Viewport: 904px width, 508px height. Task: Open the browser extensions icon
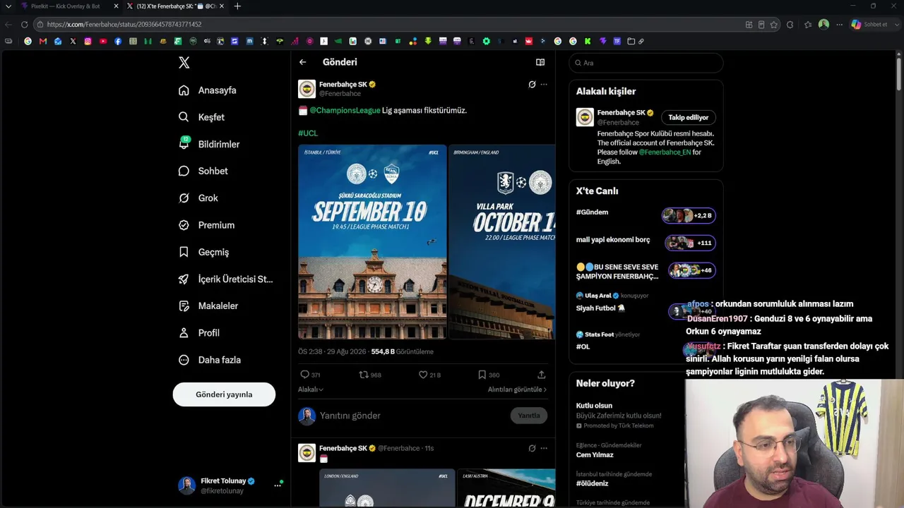[790, 25]
